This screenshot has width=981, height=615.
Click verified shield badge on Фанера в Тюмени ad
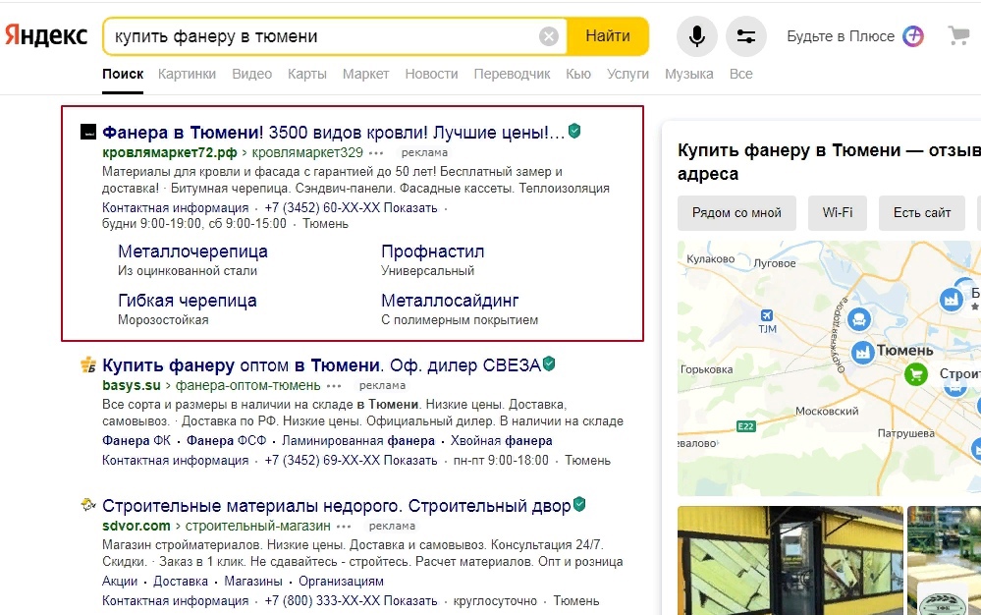tap(574, 131)
